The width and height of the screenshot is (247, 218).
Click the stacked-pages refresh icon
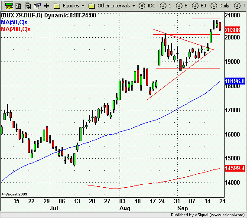(28, 6)
